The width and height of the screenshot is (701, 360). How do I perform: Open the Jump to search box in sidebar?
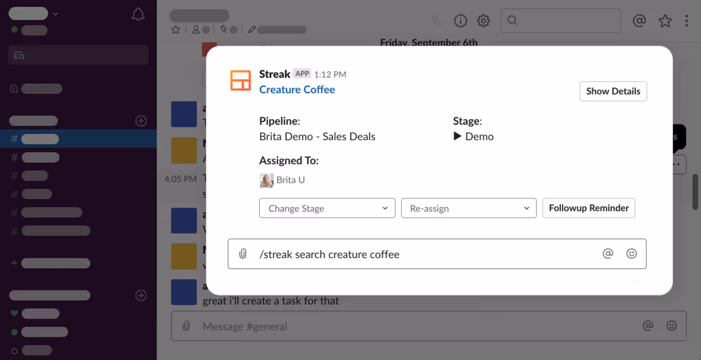(78, 56)
